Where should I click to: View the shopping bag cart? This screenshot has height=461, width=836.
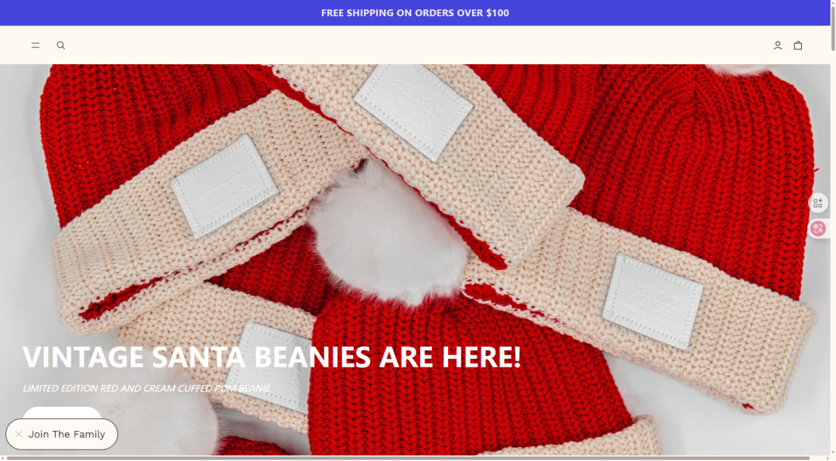click(x=797, y=46)
